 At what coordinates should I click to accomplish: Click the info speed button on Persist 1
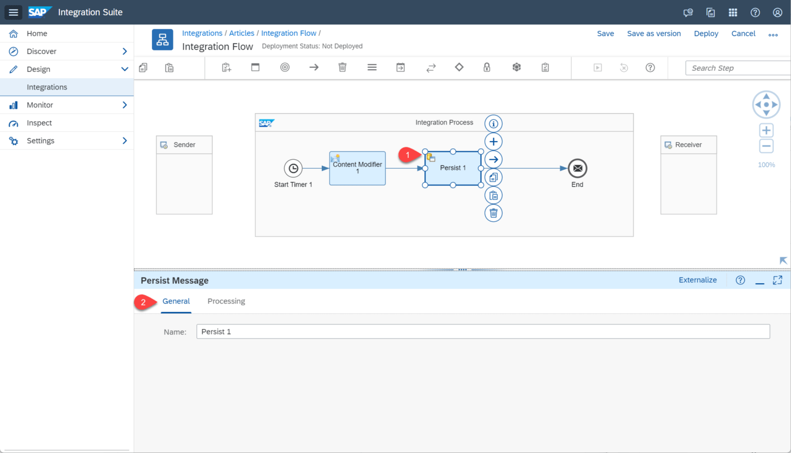(x=494, y=123)
